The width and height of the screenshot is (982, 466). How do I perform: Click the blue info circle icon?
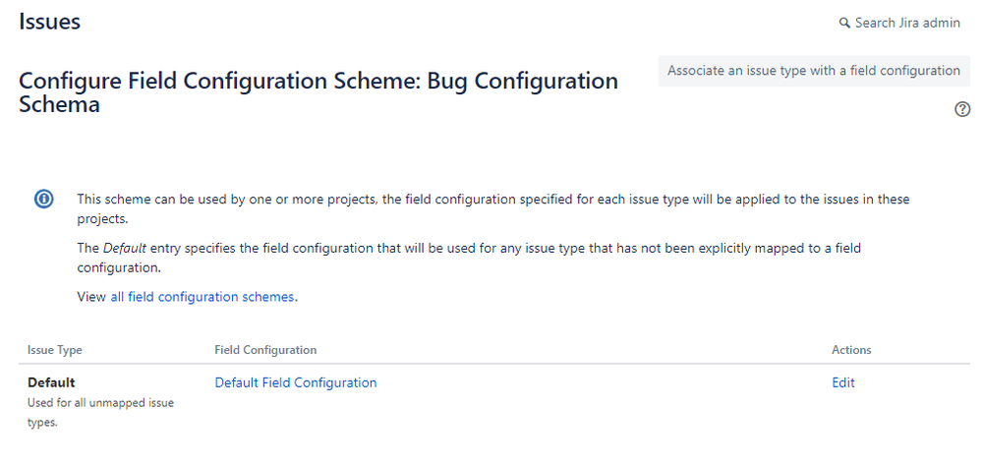pyautogui.click(x=44, y=200)
